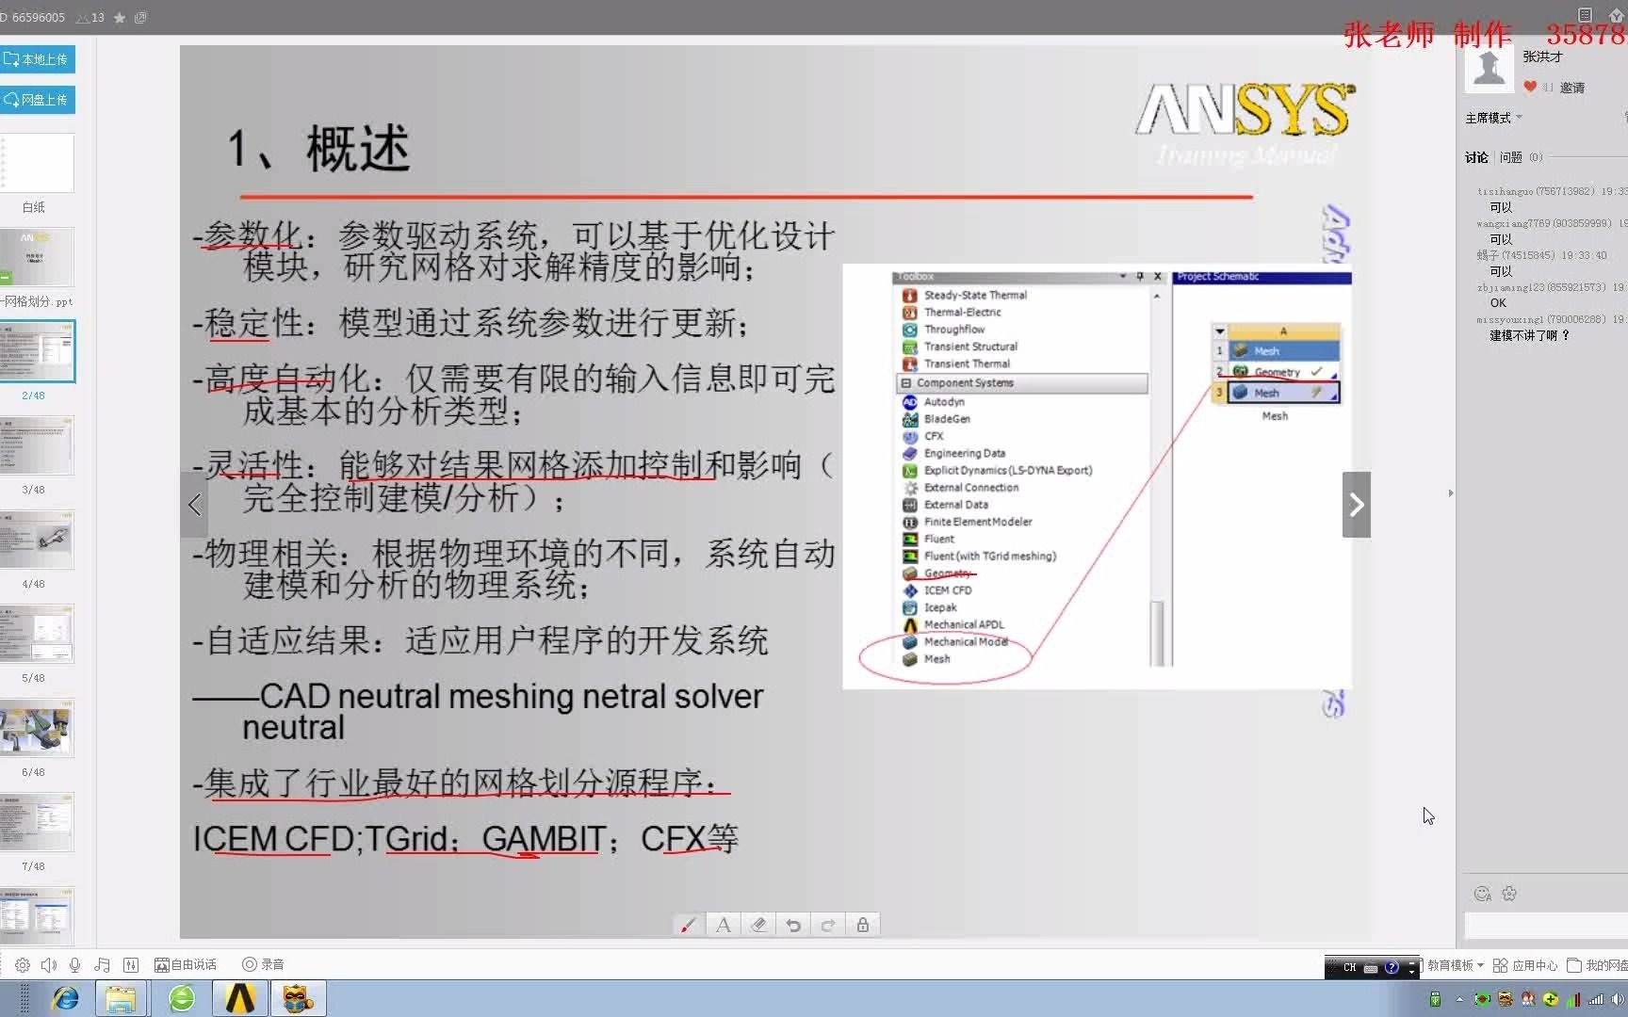1628x1017 pixels.
Task: Click the system tray volume speaker icon
Action: coord(1617,999)
